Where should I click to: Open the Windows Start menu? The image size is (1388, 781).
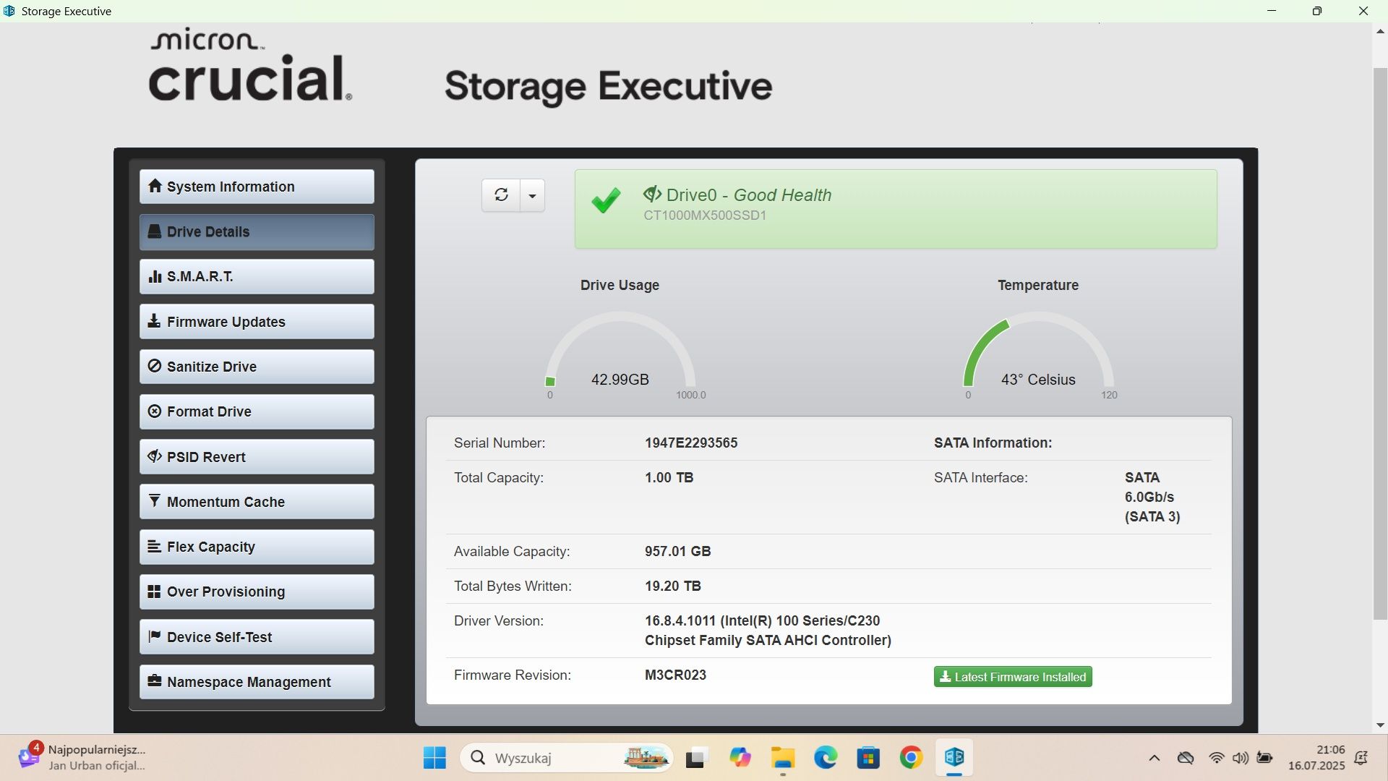(434, 758)
